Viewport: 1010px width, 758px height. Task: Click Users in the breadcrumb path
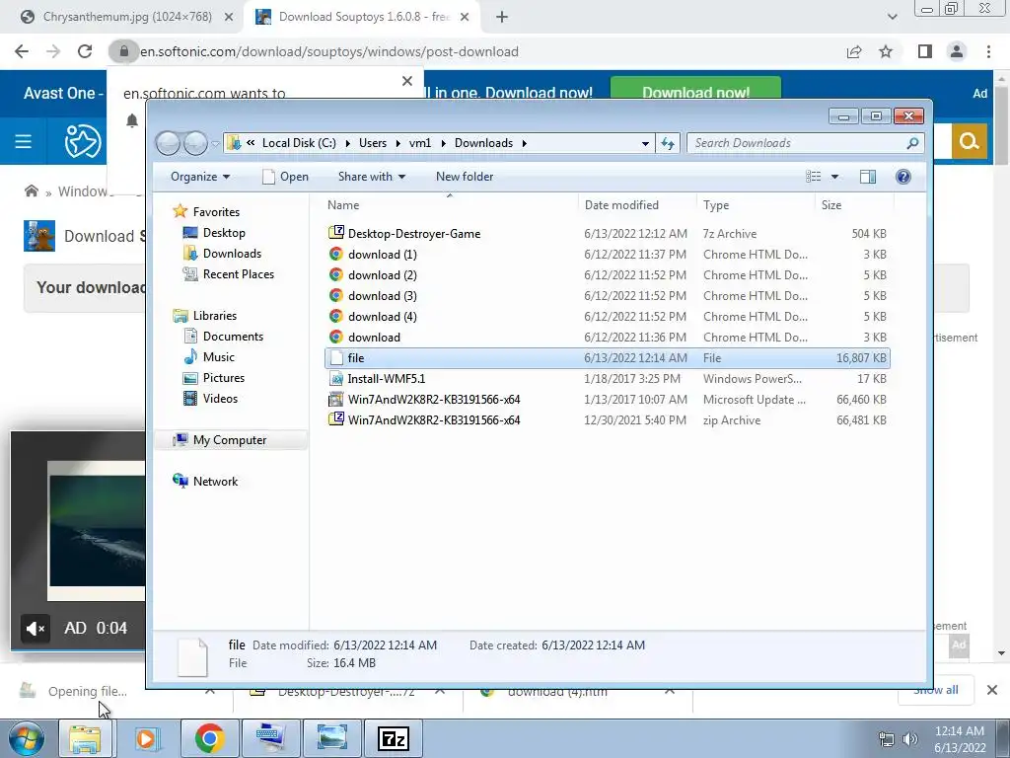click(x=373, y=143)
